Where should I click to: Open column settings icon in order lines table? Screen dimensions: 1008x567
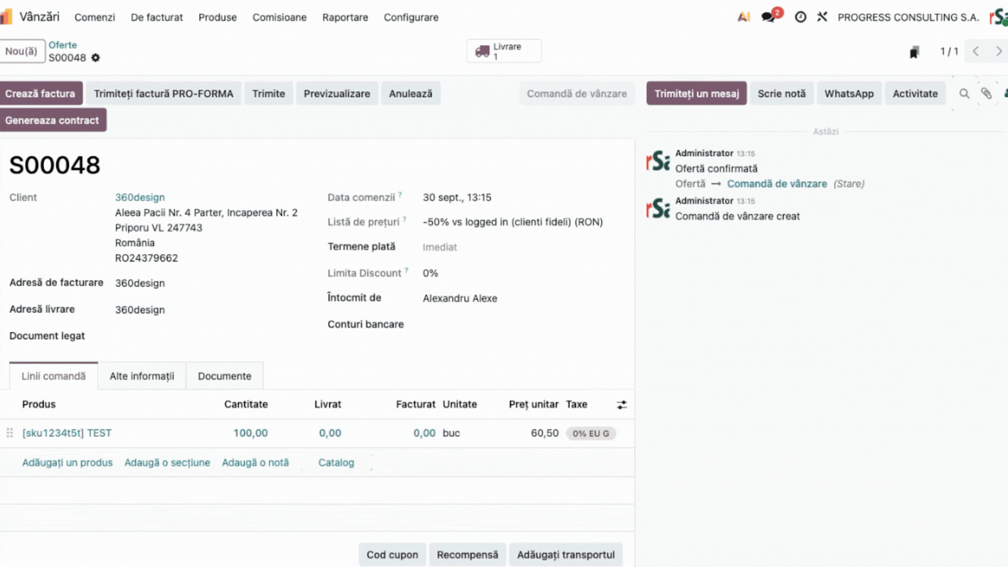click(622, 405)
